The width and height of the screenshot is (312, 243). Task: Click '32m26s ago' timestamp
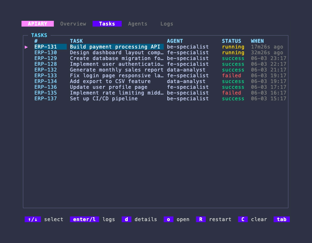[267, 53]
